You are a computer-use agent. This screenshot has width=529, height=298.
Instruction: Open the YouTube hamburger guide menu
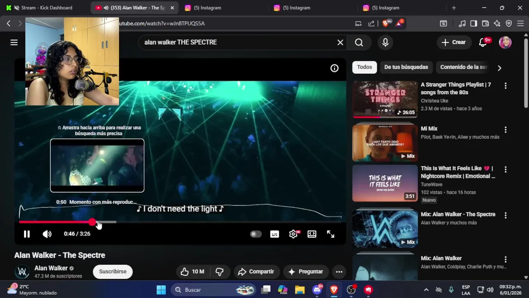click(14, 42)
